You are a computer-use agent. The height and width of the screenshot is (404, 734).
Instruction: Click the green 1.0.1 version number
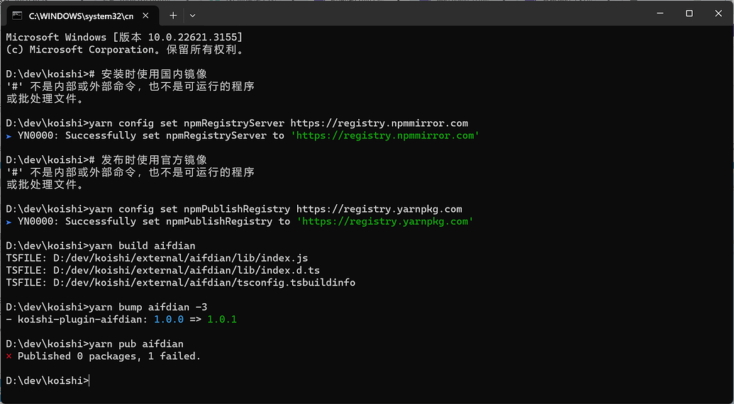pos(222,319)
